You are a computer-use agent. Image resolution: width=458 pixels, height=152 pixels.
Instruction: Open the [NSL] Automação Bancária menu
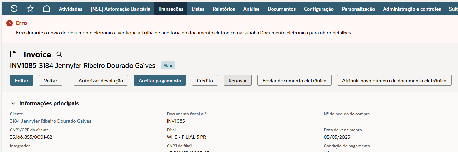[120, 9]
